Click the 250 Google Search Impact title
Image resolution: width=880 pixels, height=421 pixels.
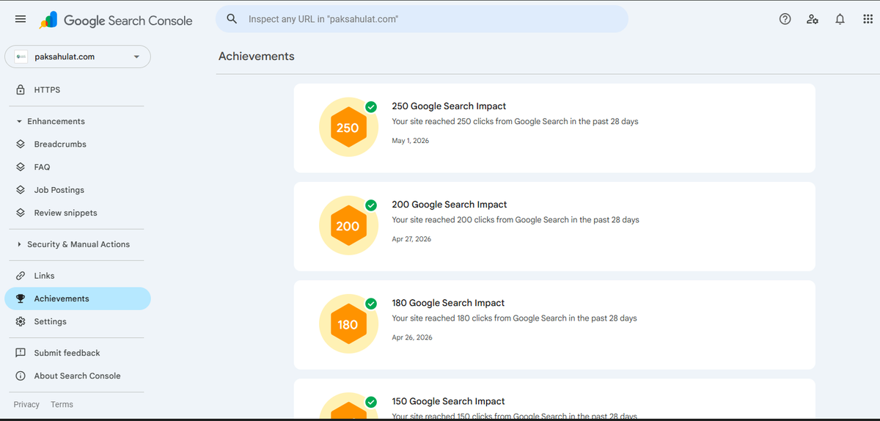[449, 106]
